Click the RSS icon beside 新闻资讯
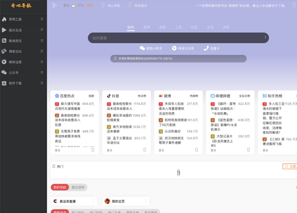The width and height of the screenshot is (297, 213). 4,40
